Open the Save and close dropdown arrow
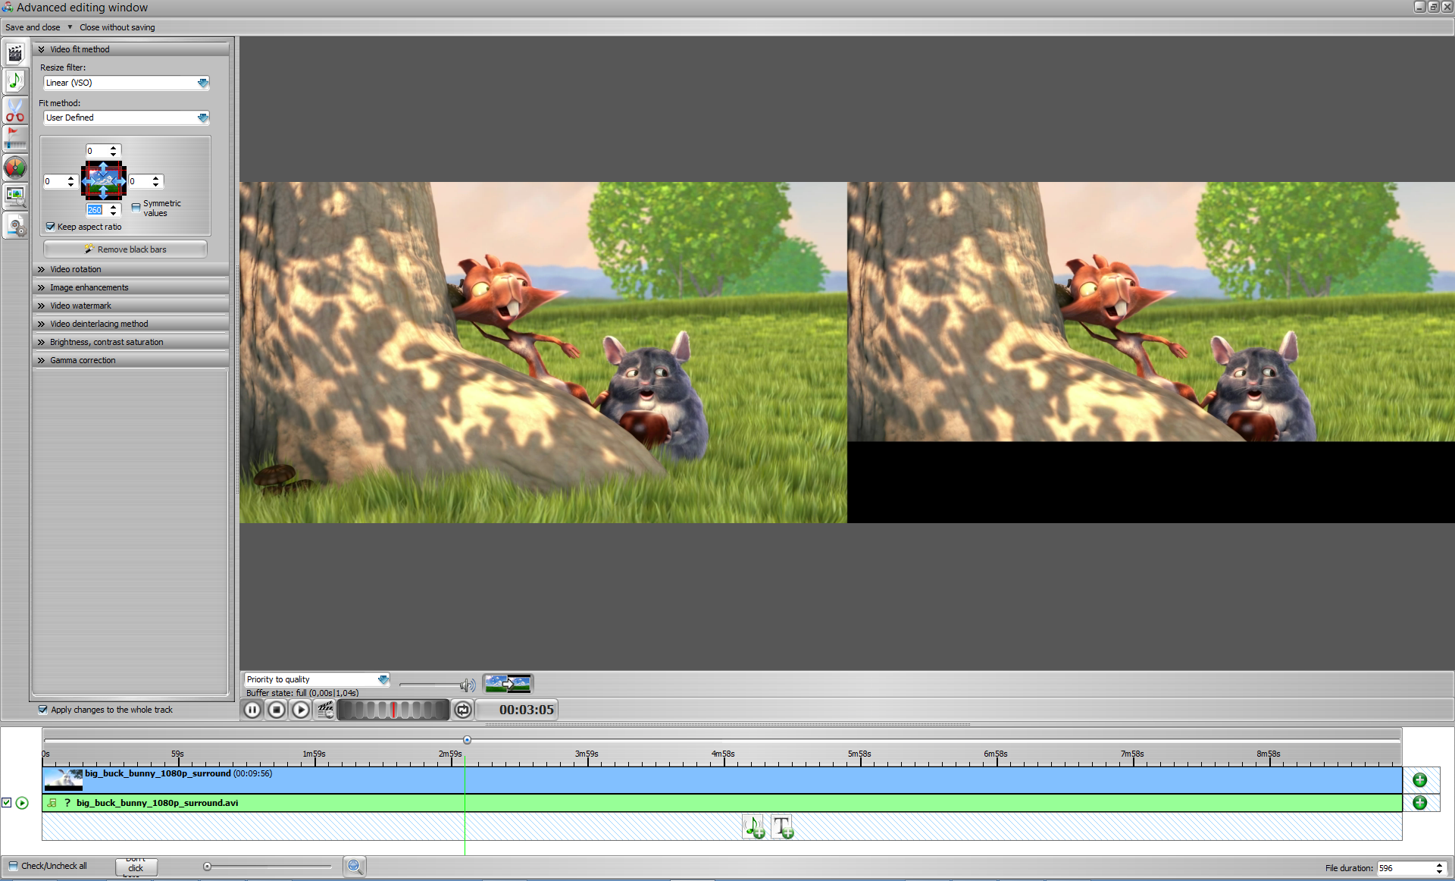 (70, 27)
